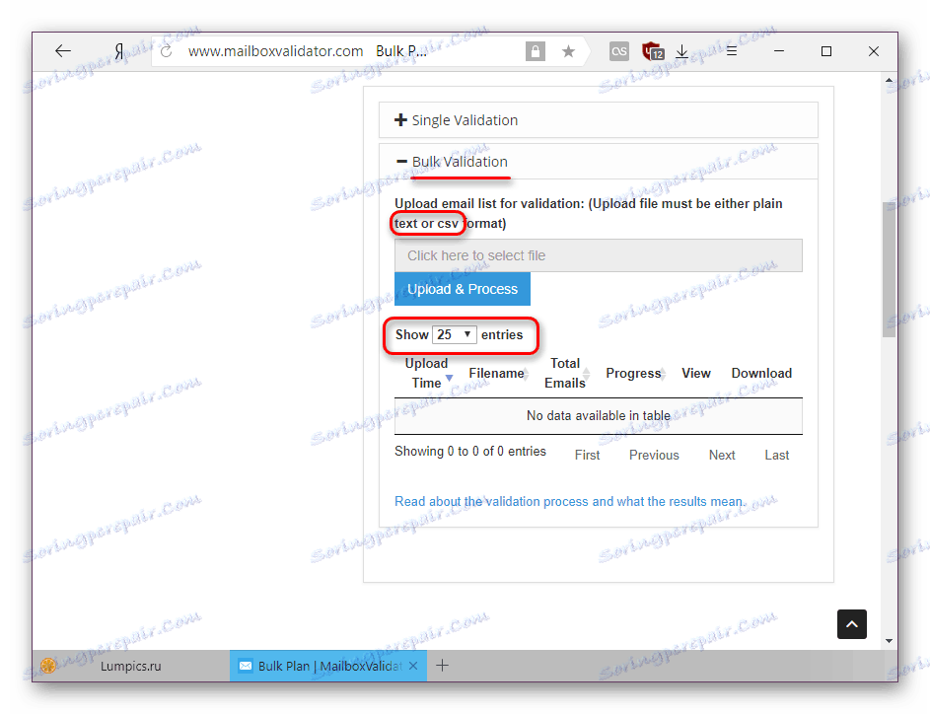Click the lock icon in the address bar
Image resolution: width=930 pixels, height=714 pixels.
click(535, 51)
